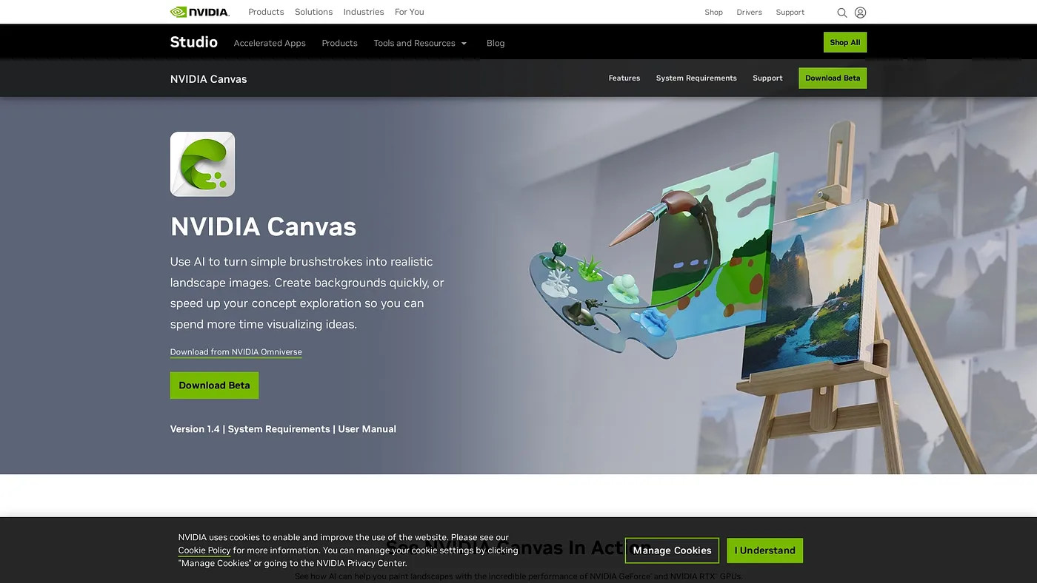Open the Cookie Policy link
The width and height of the screenshot is (1037, 583).
pos(204,550)
